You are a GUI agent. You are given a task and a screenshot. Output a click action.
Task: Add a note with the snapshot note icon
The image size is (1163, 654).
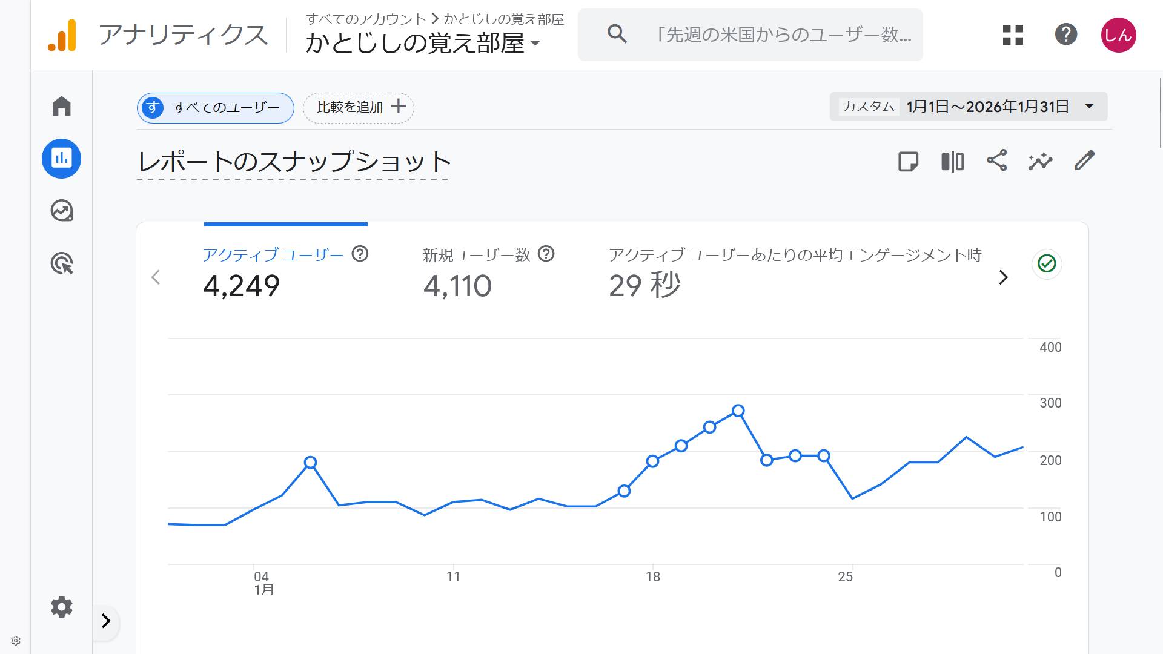(908, 161)
